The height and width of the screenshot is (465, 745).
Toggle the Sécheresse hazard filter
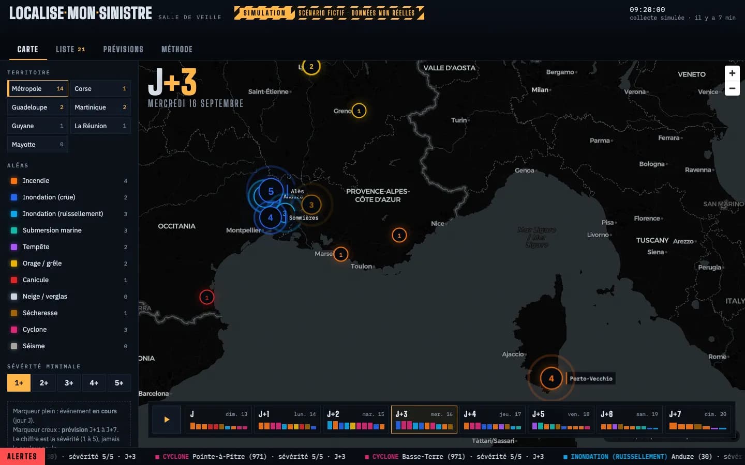pyautogui.click(x=69, y=313)
